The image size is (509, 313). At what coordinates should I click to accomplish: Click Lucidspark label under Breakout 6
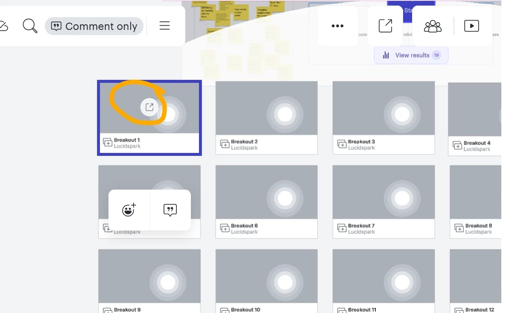coord(244,232)
